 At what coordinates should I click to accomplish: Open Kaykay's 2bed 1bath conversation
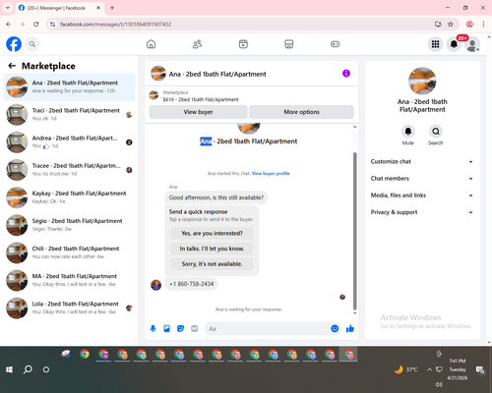click(69, 197)
